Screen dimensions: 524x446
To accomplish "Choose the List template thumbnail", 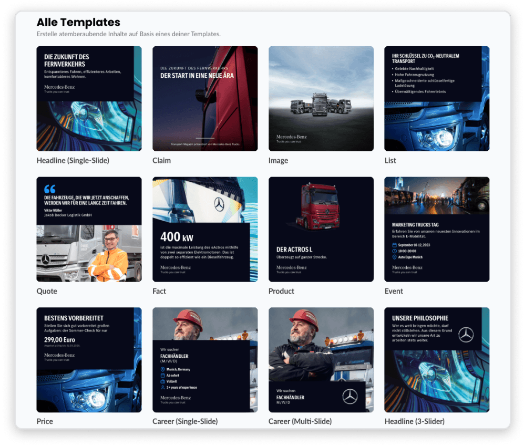I will (437, 99).
